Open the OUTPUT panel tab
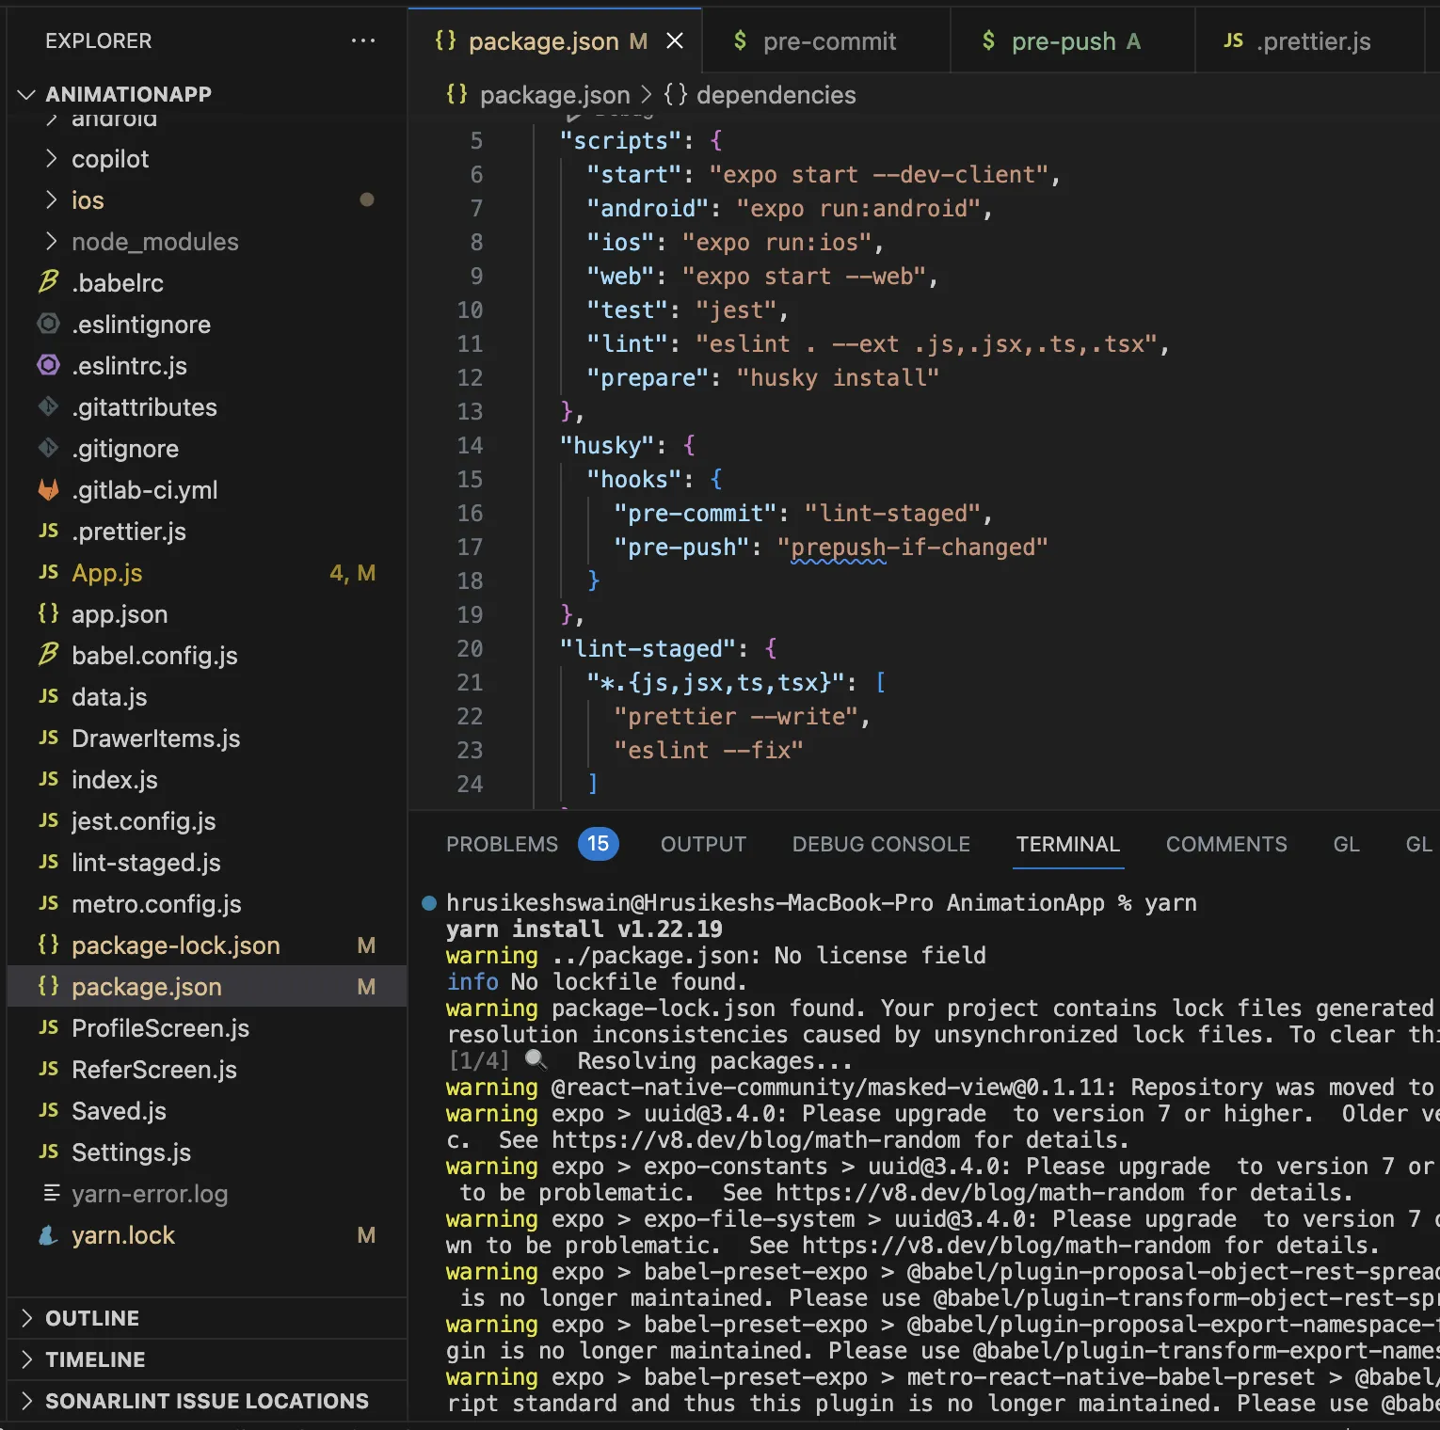 [x=703, y=844]
